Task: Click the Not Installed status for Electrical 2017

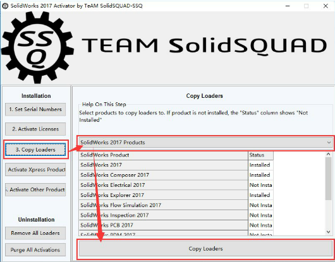Action: [260, 185]
